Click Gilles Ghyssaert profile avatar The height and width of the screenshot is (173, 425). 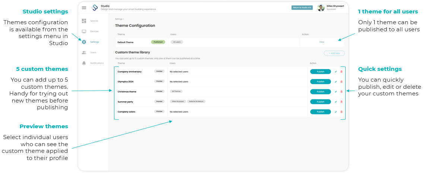pyautogui.click(x=321, y=7)
